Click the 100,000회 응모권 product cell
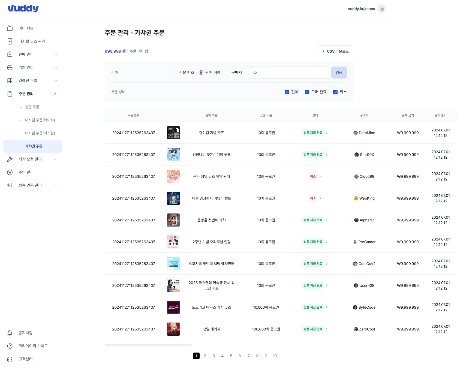Viewport: 457px width, 370px height. pyautogui.click(x=266, y=329)
